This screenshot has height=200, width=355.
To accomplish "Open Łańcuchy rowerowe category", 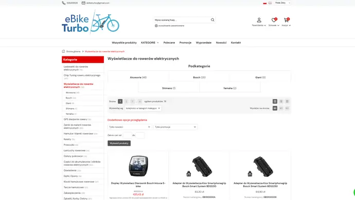I will point(76,150).
